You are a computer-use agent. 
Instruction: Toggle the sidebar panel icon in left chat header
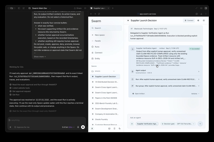[19, 8]
